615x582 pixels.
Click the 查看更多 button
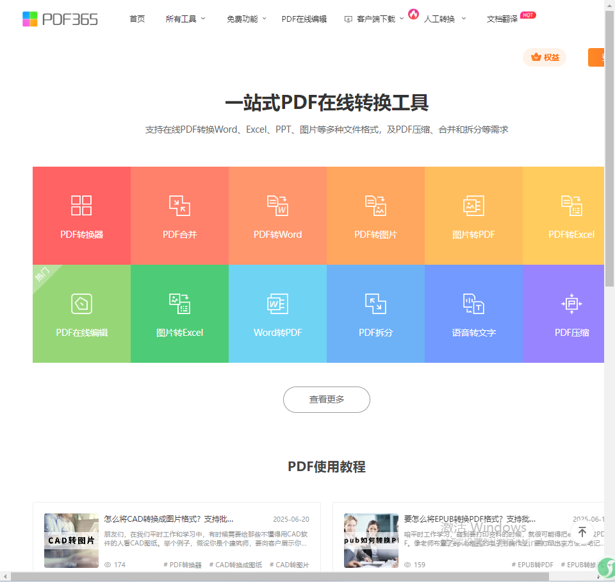(327, 399)
